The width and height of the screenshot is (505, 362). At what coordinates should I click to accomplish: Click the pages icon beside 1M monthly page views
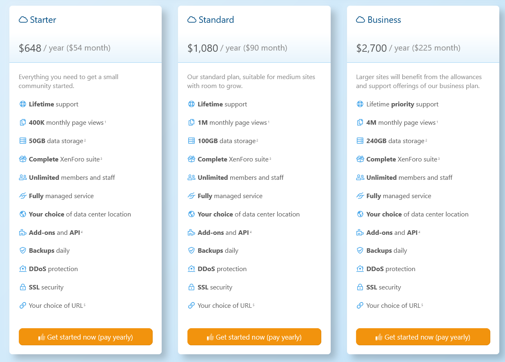[191, 122]
